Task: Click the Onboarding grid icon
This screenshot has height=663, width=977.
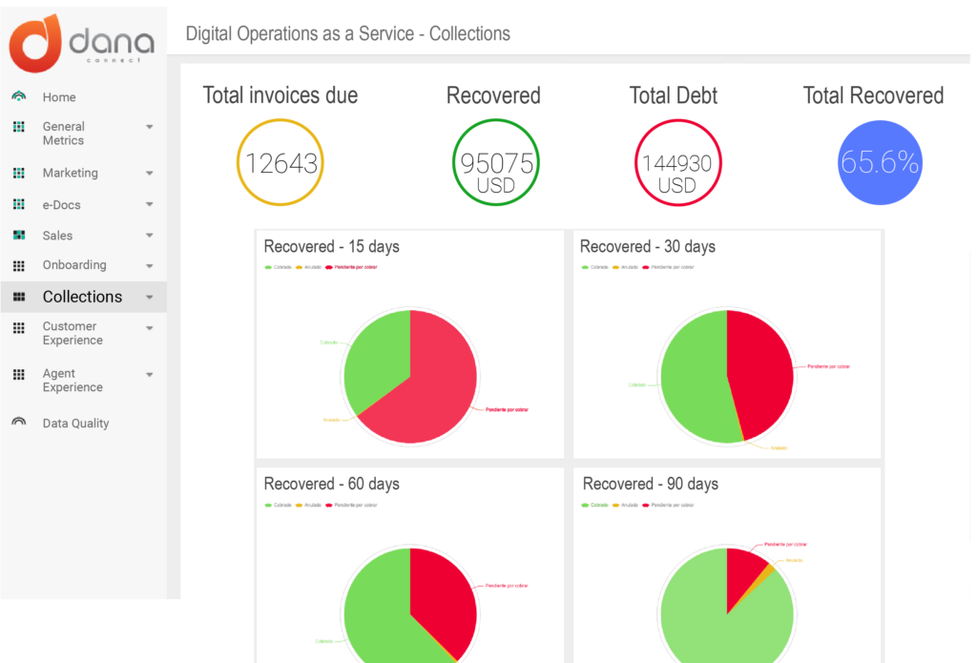Action: (19, 265)
